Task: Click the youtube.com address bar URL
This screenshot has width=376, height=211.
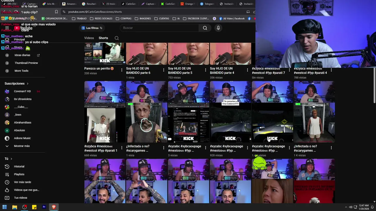Action: point(95,12)
